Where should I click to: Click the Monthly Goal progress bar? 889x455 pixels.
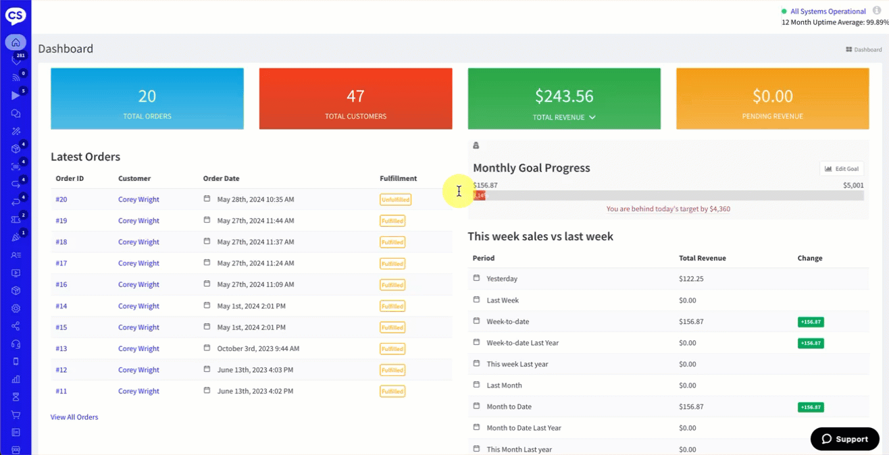(x=668, y=196)
